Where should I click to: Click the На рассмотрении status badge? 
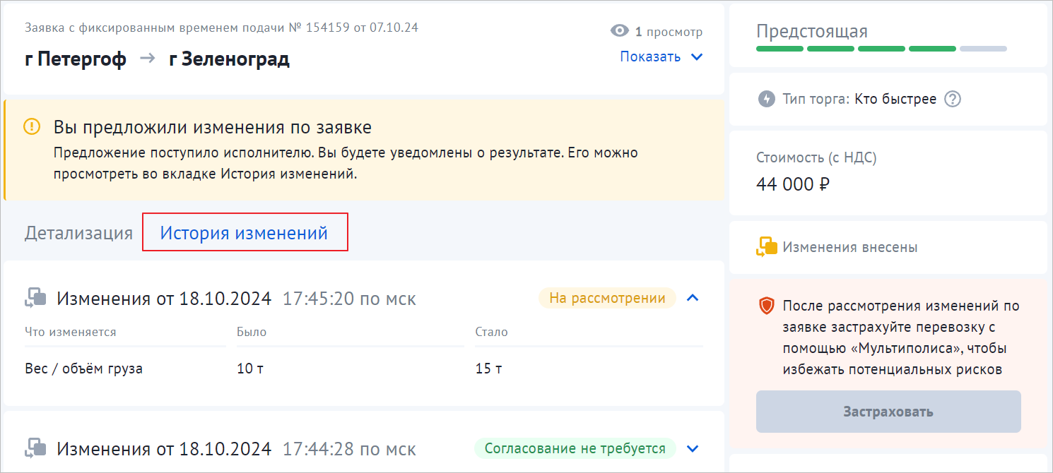pos(607,298)
